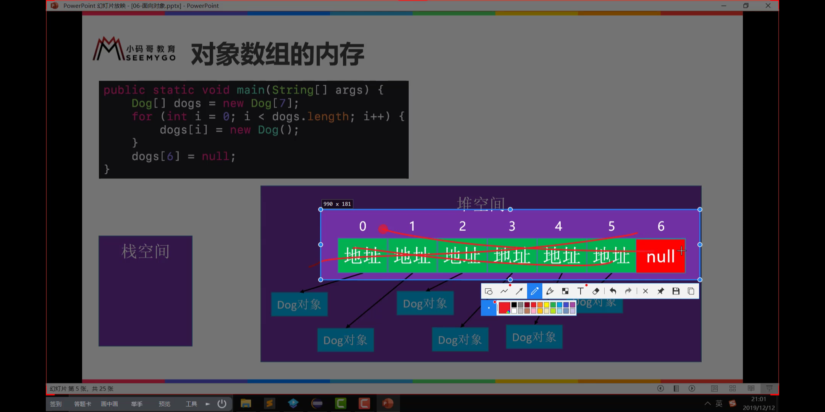The image size is (825, 412).
Task: Enable the polyline drawing tool
Action: pyautogui.click(x=504, y=291)
